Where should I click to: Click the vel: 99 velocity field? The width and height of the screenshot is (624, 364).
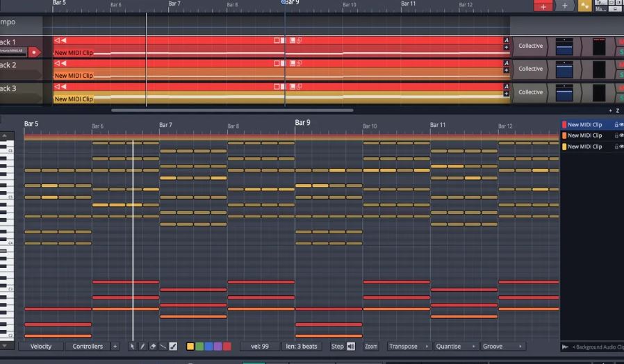[x=259, y=347]
